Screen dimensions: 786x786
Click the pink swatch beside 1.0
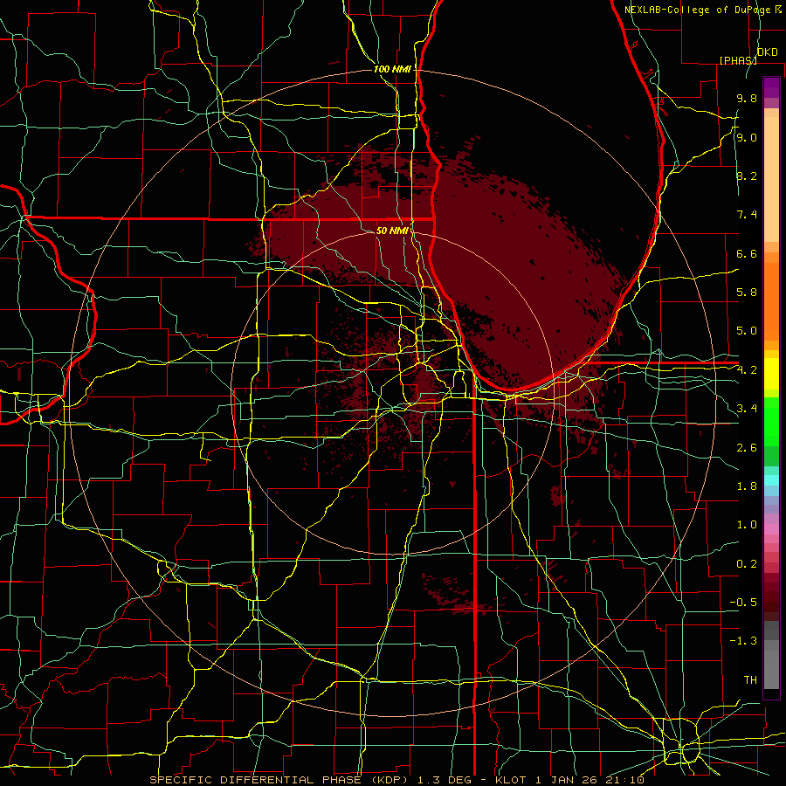[771, 529]
